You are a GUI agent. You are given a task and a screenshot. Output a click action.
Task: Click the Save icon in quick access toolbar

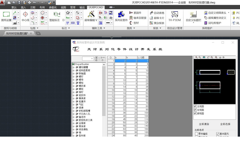(x=19, y=2)
